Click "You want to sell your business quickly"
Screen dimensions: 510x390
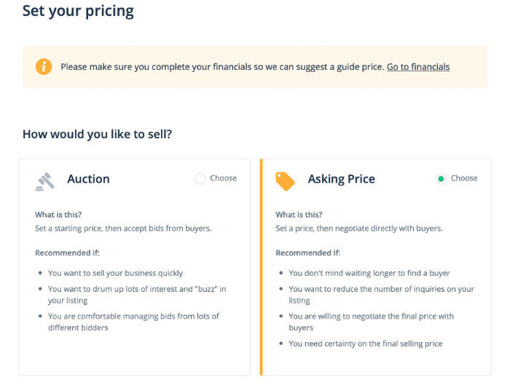[x=115, y=273]
